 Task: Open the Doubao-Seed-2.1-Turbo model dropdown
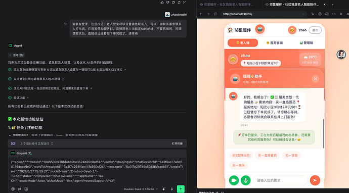tap(141, 189)
